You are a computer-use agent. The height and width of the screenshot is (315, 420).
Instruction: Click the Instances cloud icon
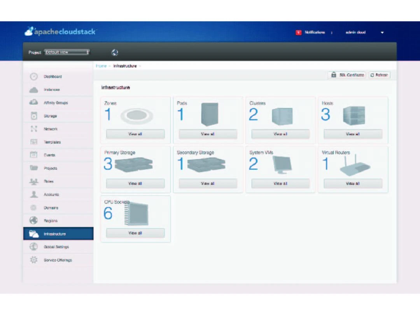(x=34, y=90)
